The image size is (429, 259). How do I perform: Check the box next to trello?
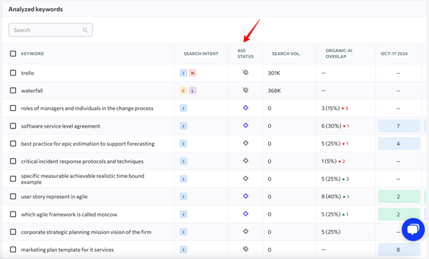(13, 73)
